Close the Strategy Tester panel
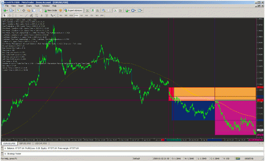Viewport: 265px width, 161px height. 2,153
